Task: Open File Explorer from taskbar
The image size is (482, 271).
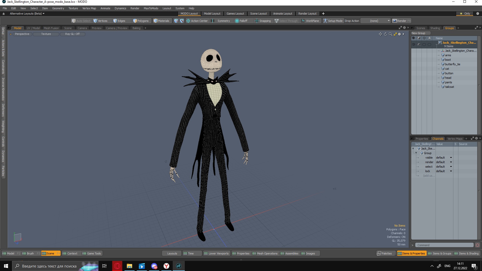Action: (x=129, y=266)
